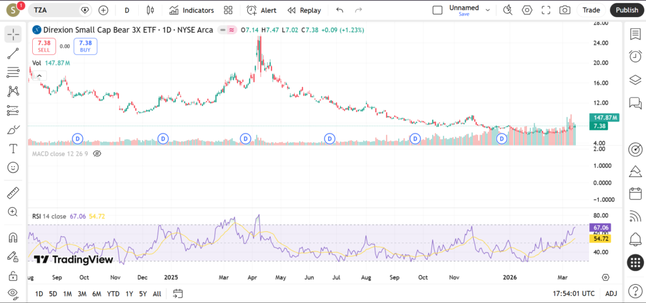Collapse the indicator legend chevron
This screenshot has height=303, width=646.
39,76
